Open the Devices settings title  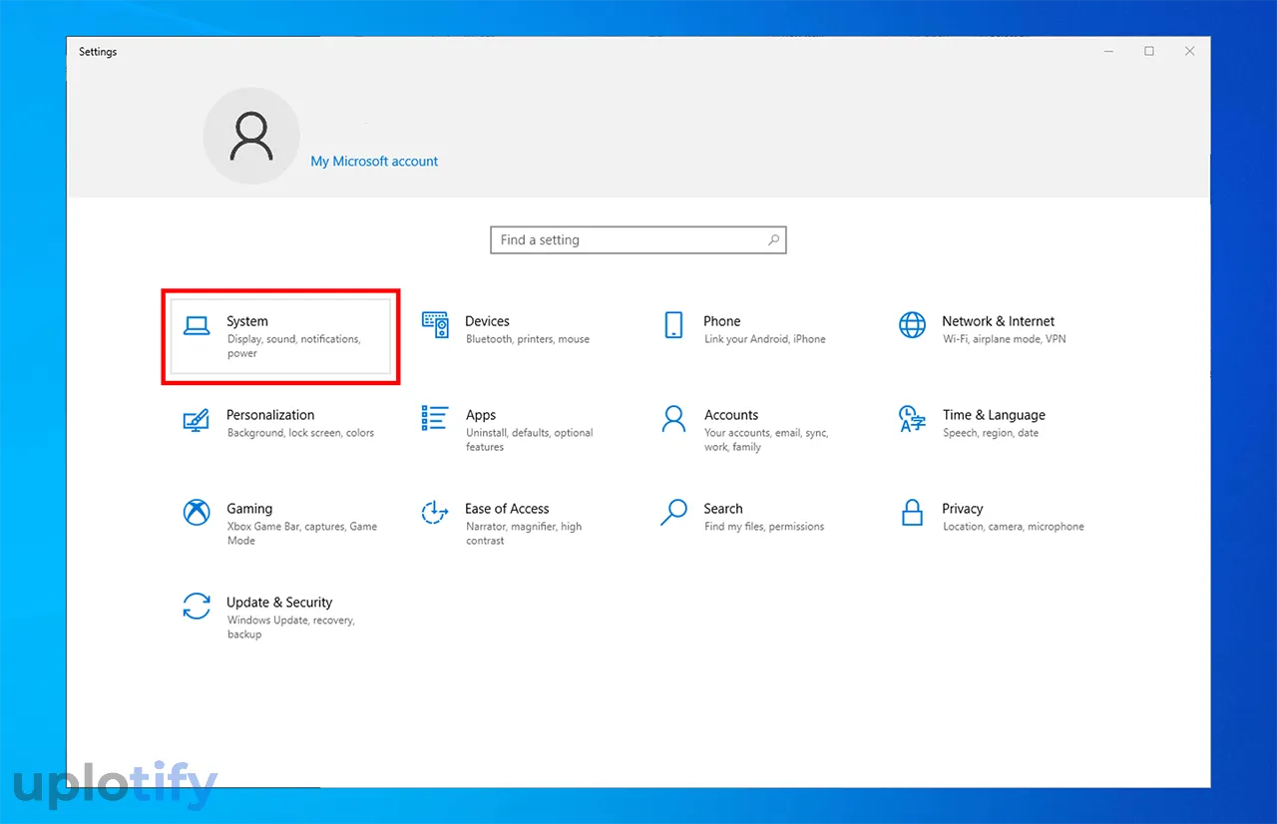click(487, 321)
